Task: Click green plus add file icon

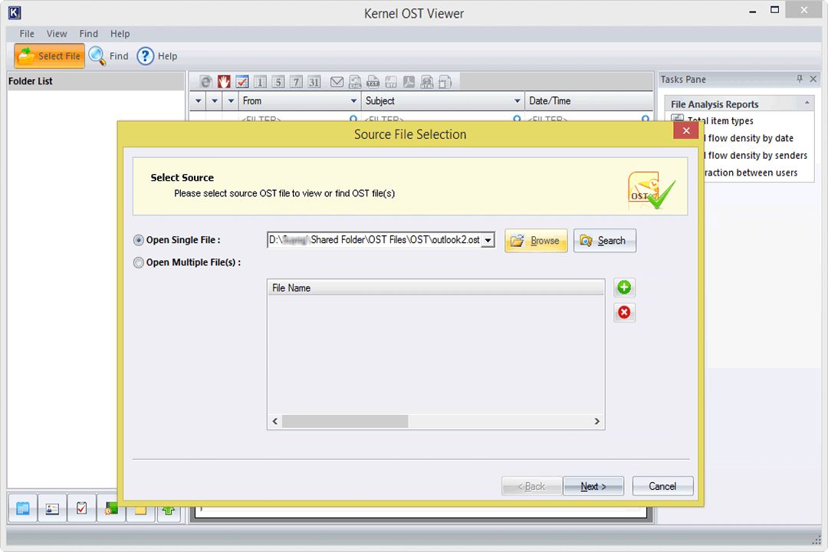Action: [624, 287]
